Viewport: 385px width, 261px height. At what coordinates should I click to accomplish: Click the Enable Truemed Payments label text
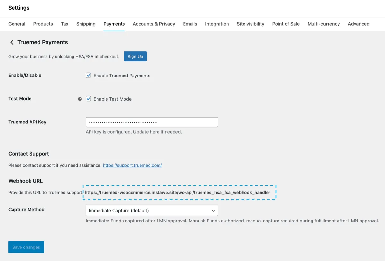pos(122,76)
